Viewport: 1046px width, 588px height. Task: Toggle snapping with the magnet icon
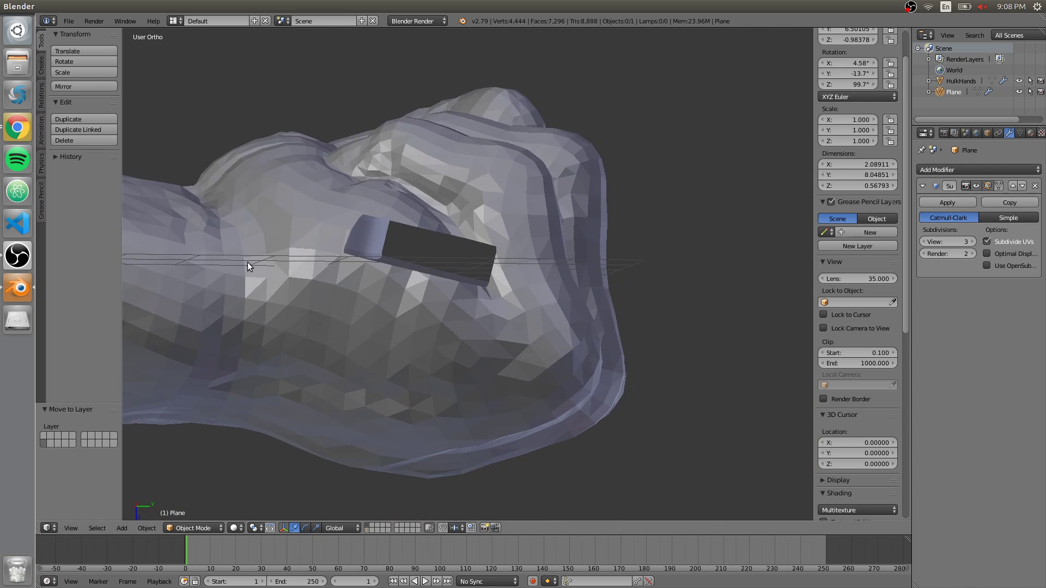coord(443,528)
